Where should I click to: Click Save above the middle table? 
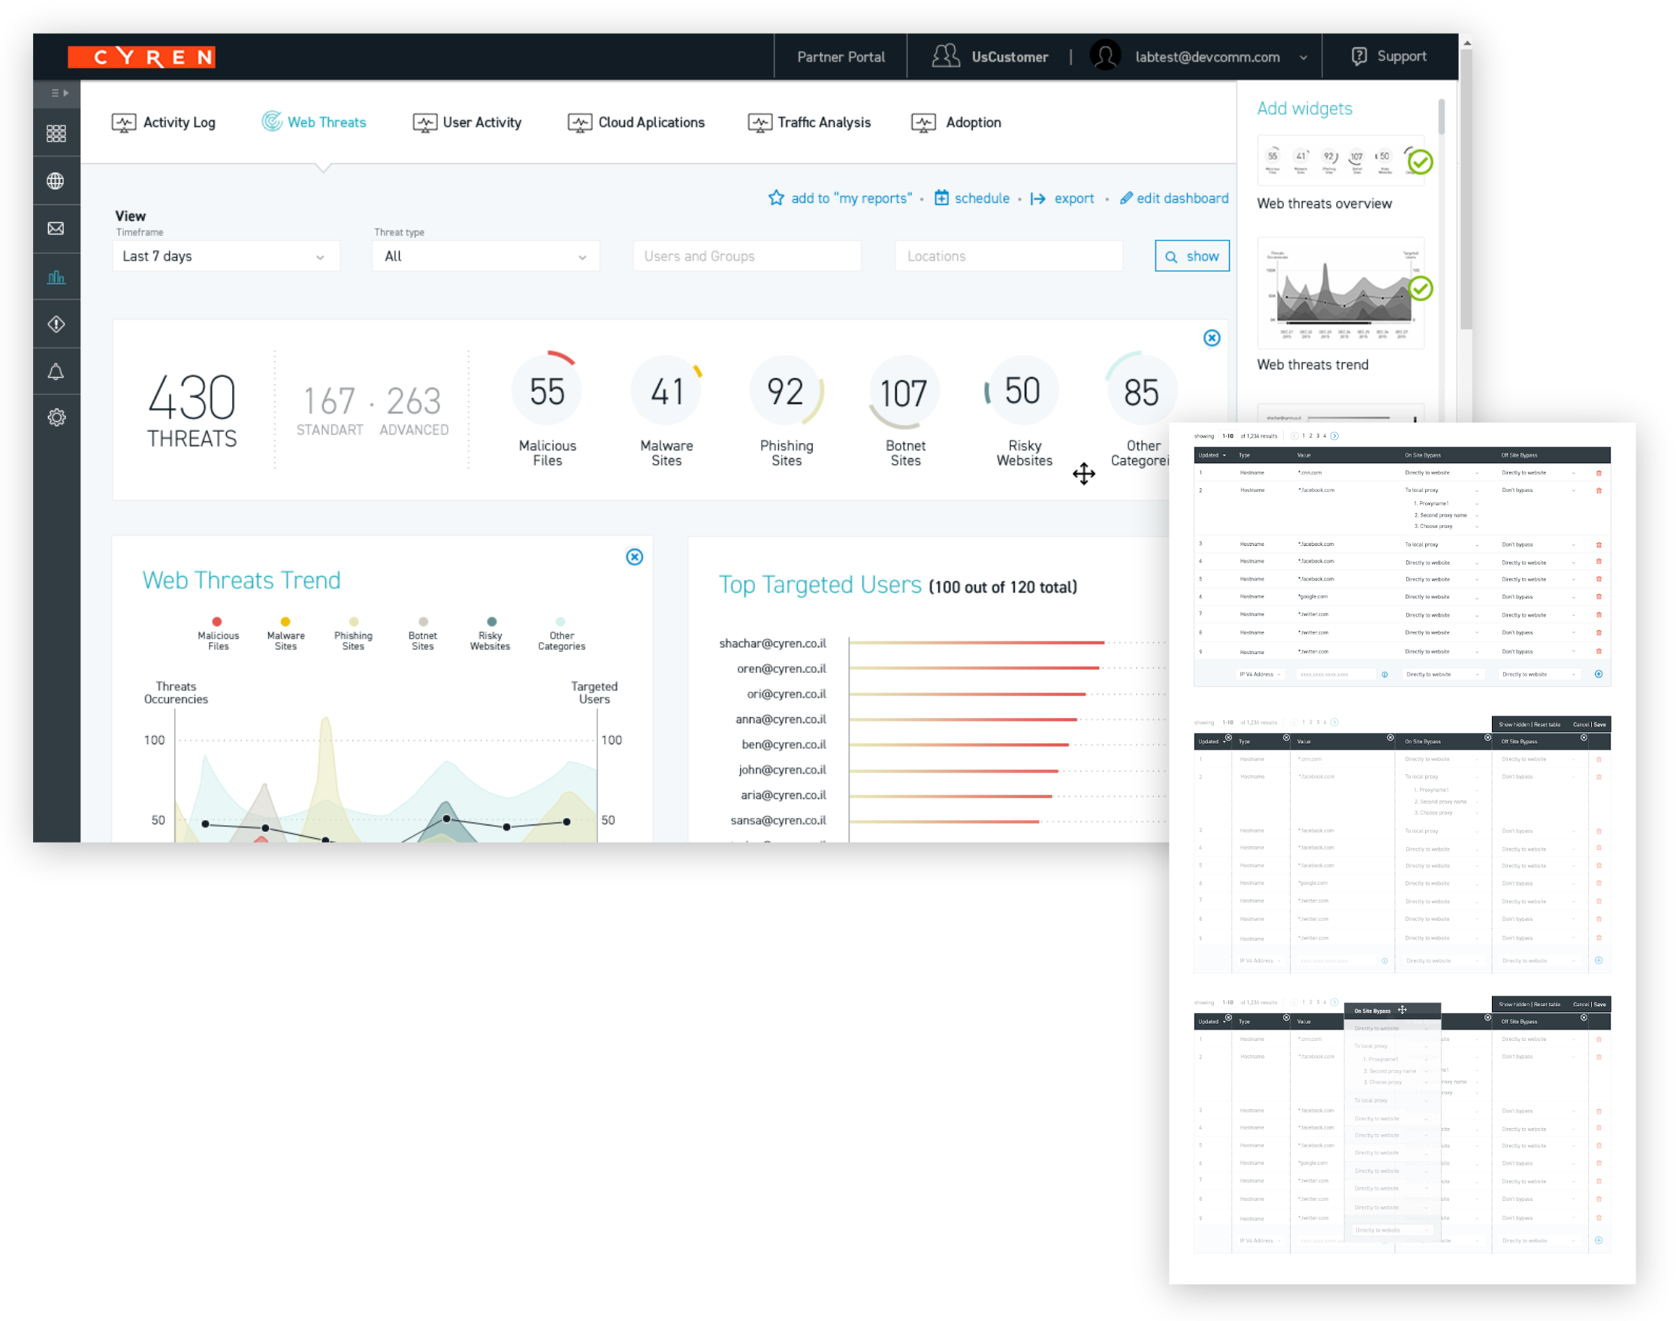[1599, 725]
